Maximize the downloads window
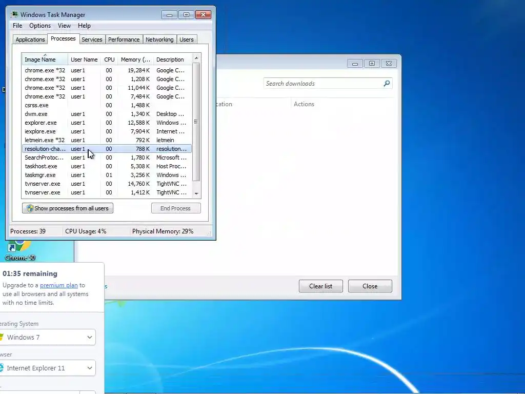525x394 pixels. point(372,63)
